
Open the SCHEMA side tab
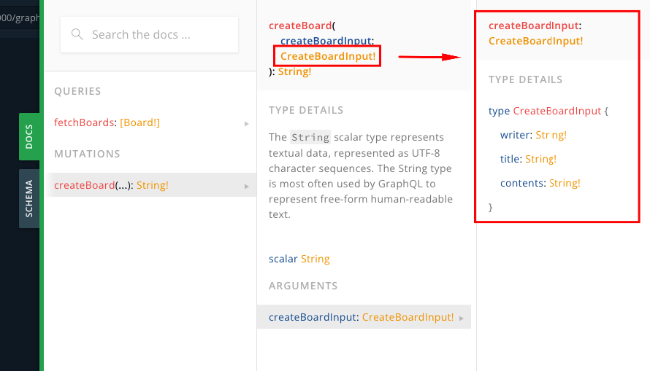(x=29, y=198)
